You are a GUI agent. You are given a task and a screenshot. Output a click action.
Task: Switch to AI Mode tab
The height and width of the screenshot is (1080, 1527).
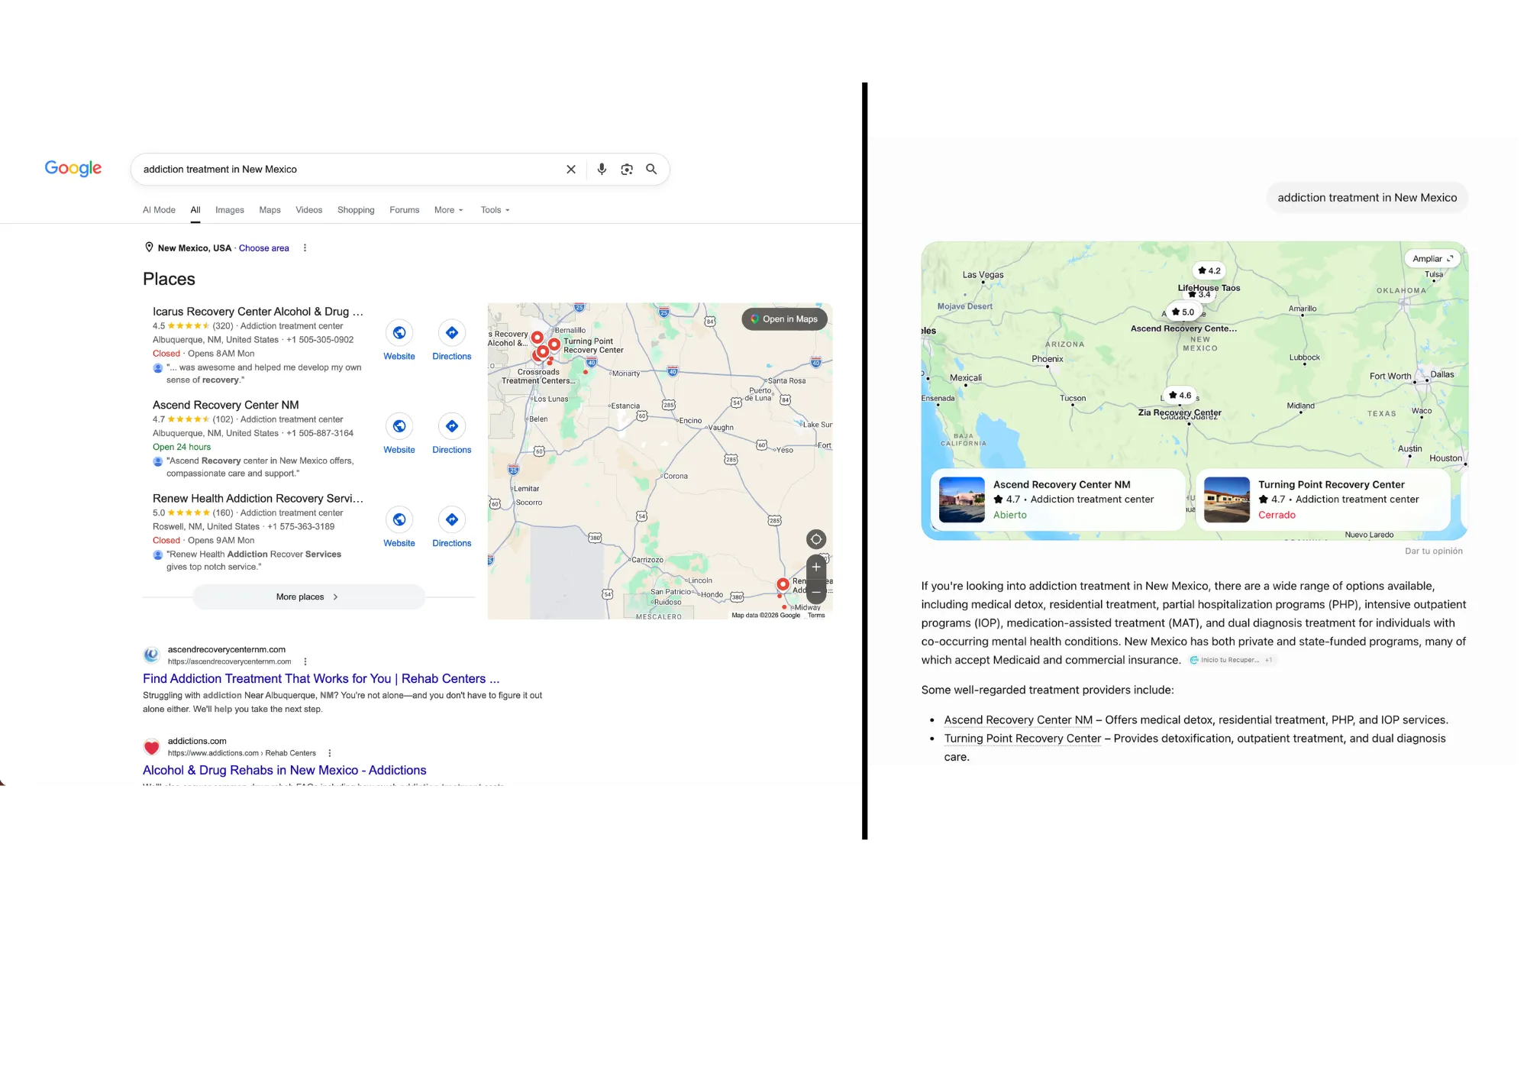click(159, 210)
